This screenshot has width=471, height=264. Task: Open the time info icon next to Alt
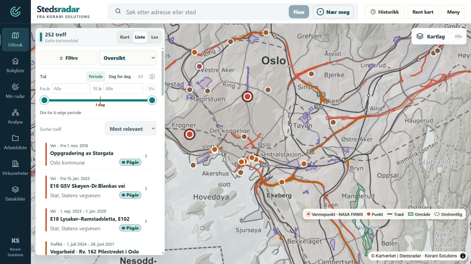click(x=152, y=77)
